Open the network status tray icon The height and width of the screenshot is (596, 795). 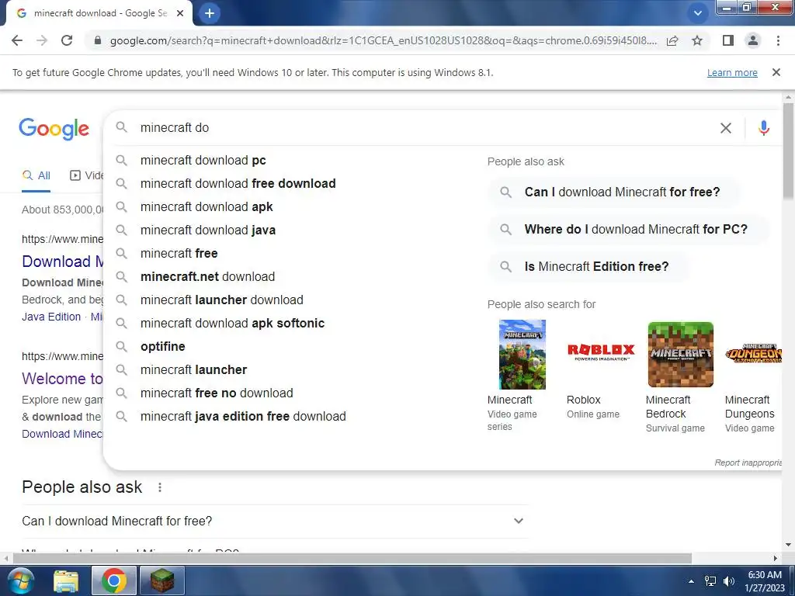click(x=710, y=581)
